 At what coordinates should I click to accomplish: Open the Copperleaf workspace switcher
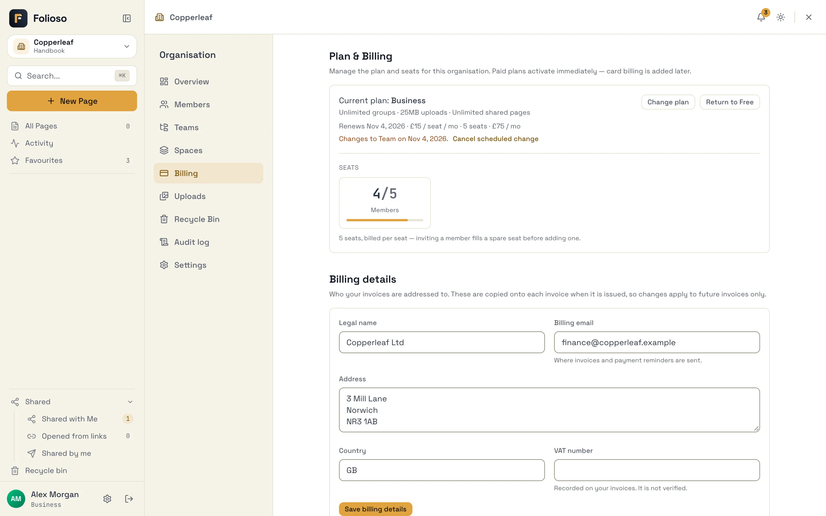(72, 46)
